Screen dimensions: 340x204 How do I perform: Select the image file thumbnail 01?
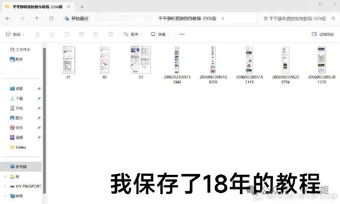[68, 60]
